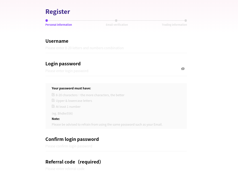
Task: Open the Trading information step label
Action: [174, 25]
